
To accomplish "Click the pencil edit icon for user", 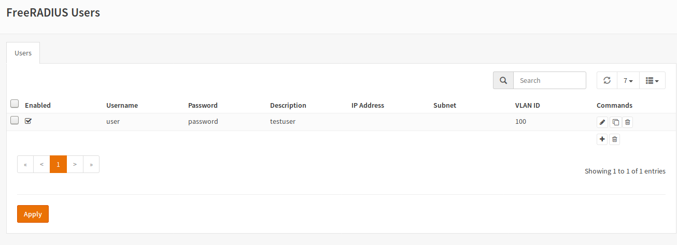I will click(x=602, y=122).
